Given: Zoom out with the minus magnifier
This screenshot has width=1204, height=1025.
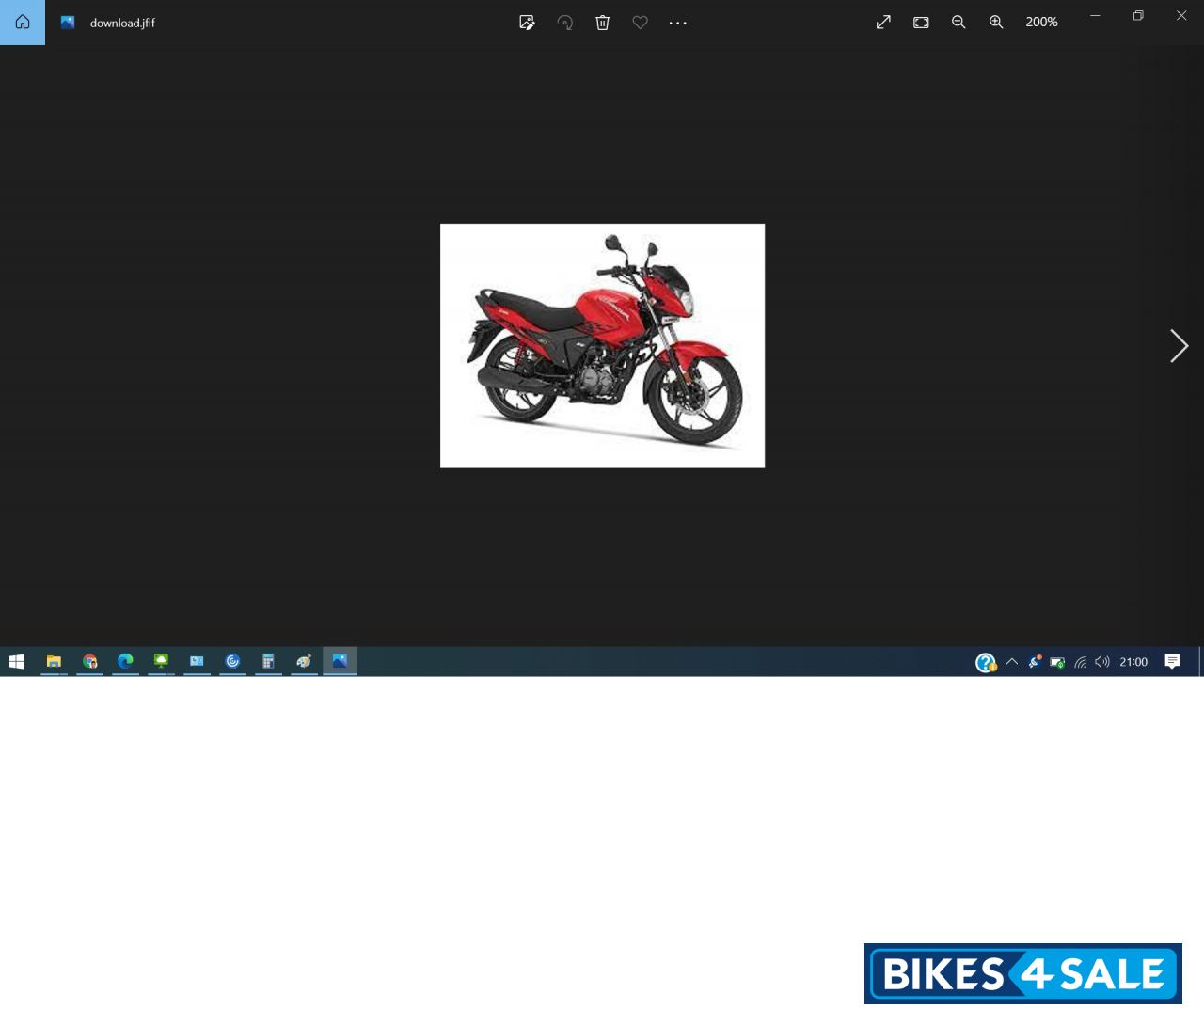Looking at the screenshot, I should point(958,23).
